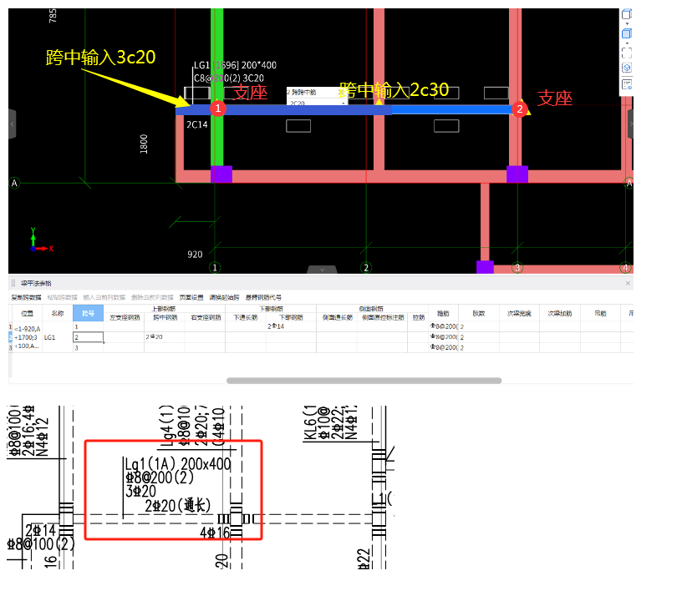
Task: Click the 2Φ20 mid-span rebar cell
Action: coord(165,337)
